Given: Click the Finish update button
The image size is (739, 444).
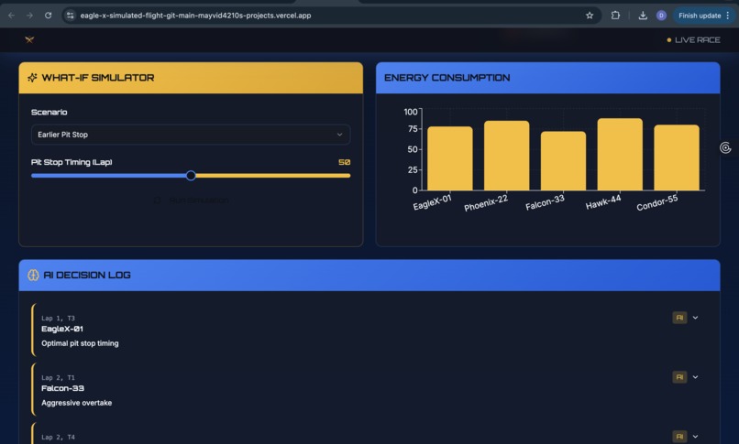Looking at the screenshot, I should (x=704, y=16).
